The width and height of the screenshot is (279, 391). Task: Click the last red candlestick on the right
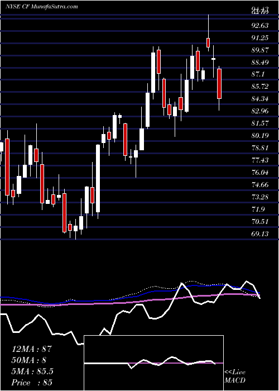(219, 84)
